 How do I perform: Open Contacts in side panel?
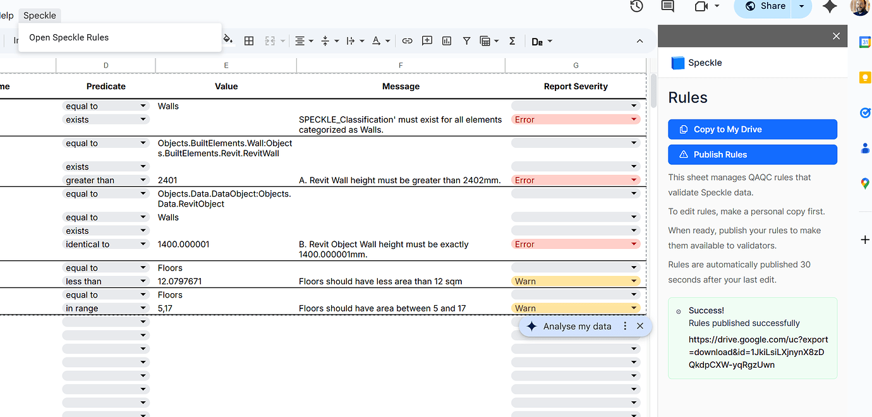(x=864, y=148)
